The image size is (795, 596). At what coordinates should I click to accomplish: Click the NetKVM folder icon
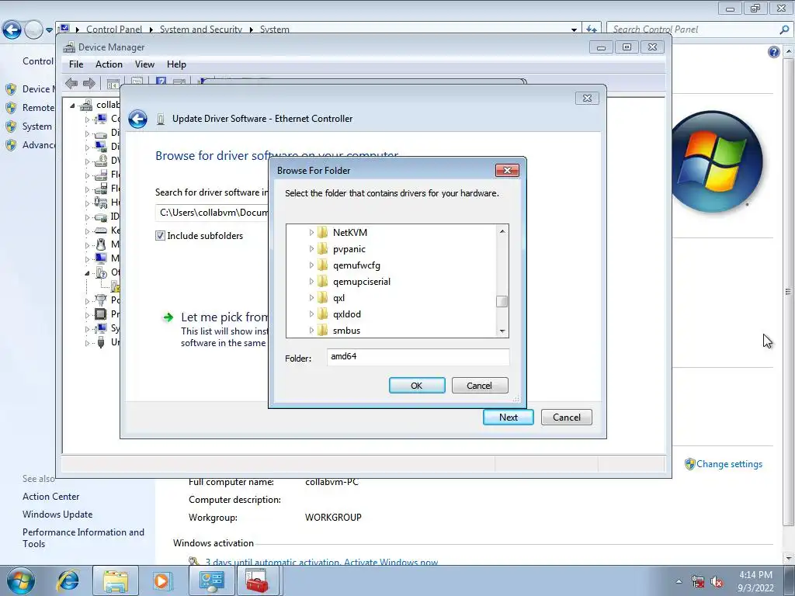pyautogui.click(x=322, y=233)
